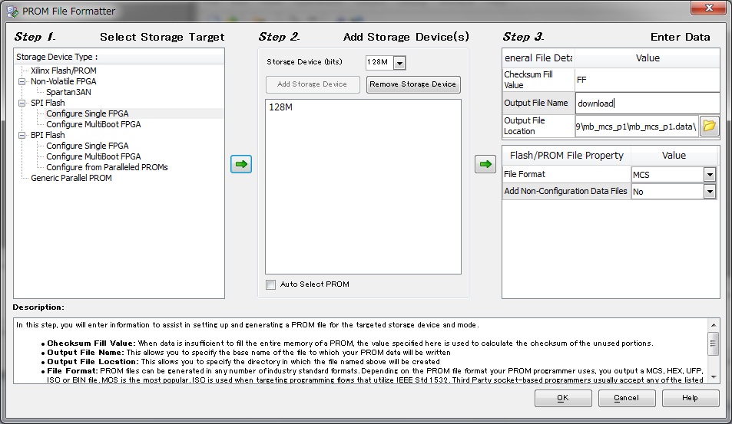The image size is (732, 424).
Task: Click the Non-Volatile FPGA tree label
Action: pyautogui.click(x=64, y=81)
